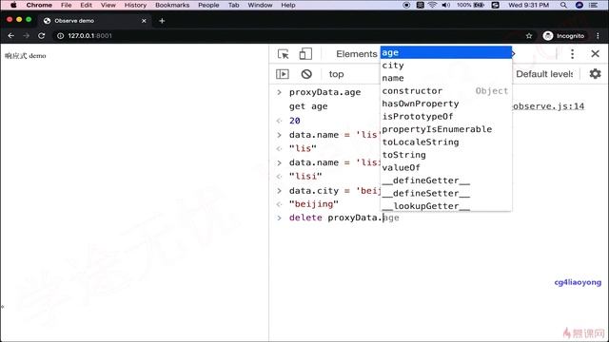Click the site information icon

pyautogui.click(x=61, y=36)
